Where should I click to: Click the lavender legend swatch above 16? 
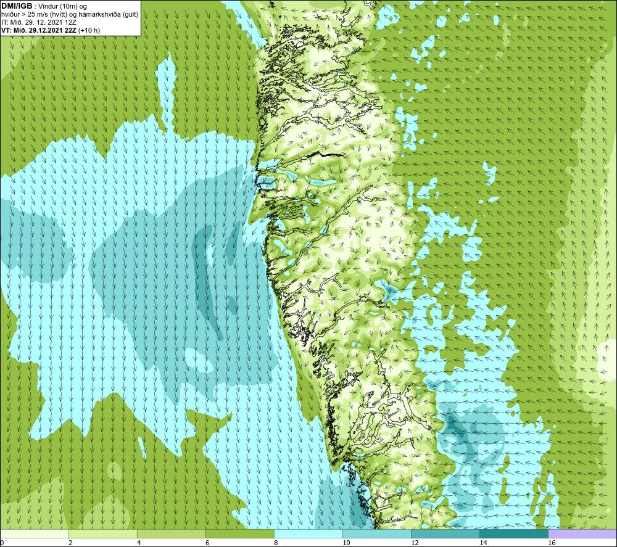click(582, 533)
